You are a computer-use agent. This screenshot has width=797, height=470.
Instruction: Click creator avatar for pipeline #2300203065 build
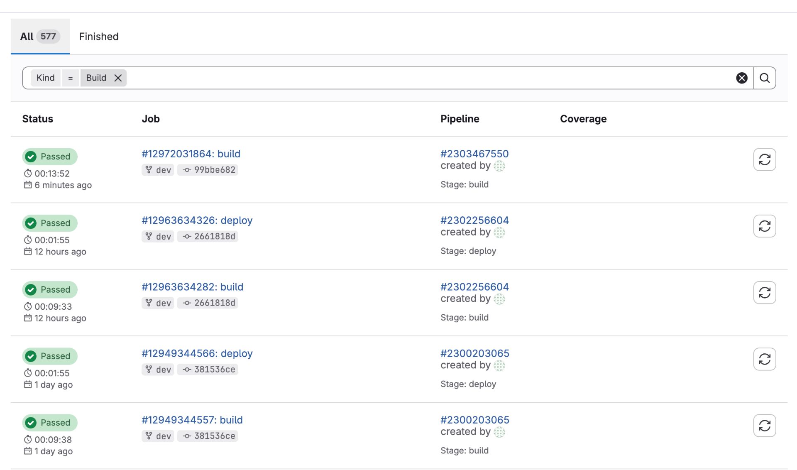499,432
